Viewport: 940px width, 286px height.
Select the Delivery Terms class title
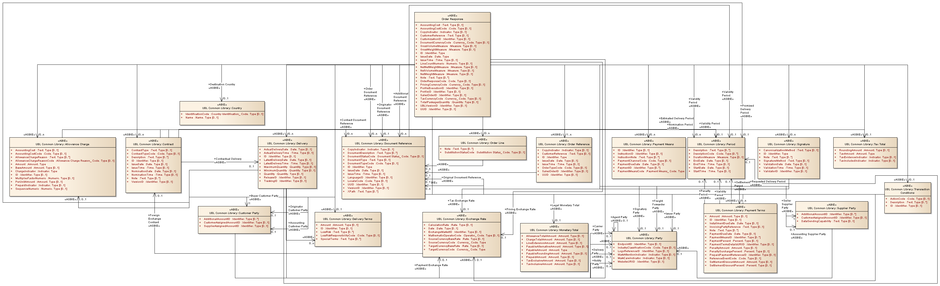point(348,219)
